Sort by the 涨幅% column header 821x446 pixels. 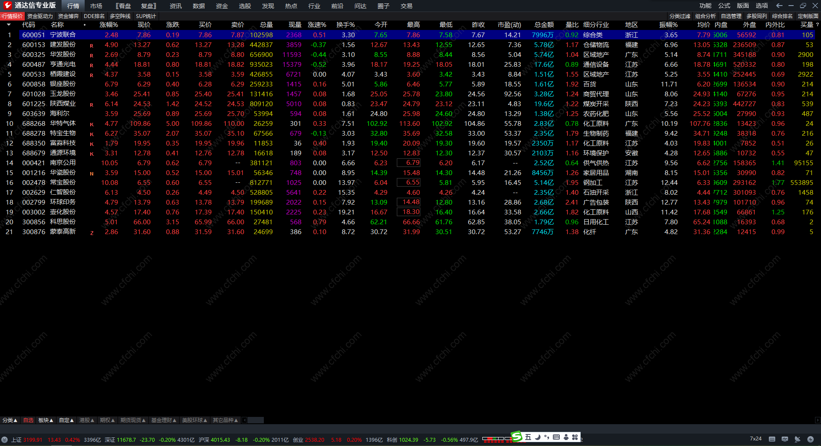pyautogui.click(x=109, y=25)
